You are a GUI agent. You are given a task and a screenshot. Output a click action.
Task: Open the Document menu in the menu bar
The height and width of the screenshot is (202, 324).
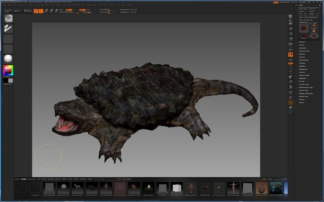[x=21, y=5]
